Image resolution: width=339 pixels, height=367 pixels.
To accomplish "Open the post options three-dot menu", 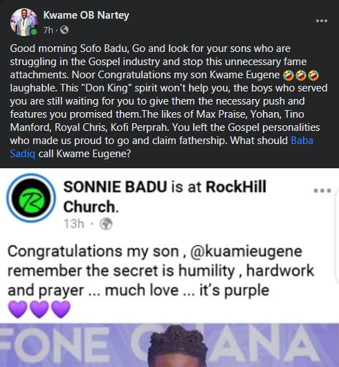I will [x=322, y=21].
